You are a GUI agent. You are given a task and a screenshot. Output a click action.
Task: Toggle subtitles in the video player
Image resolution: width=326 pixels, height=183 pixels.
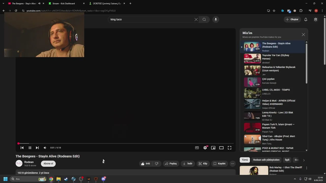(x=197, y=148)
